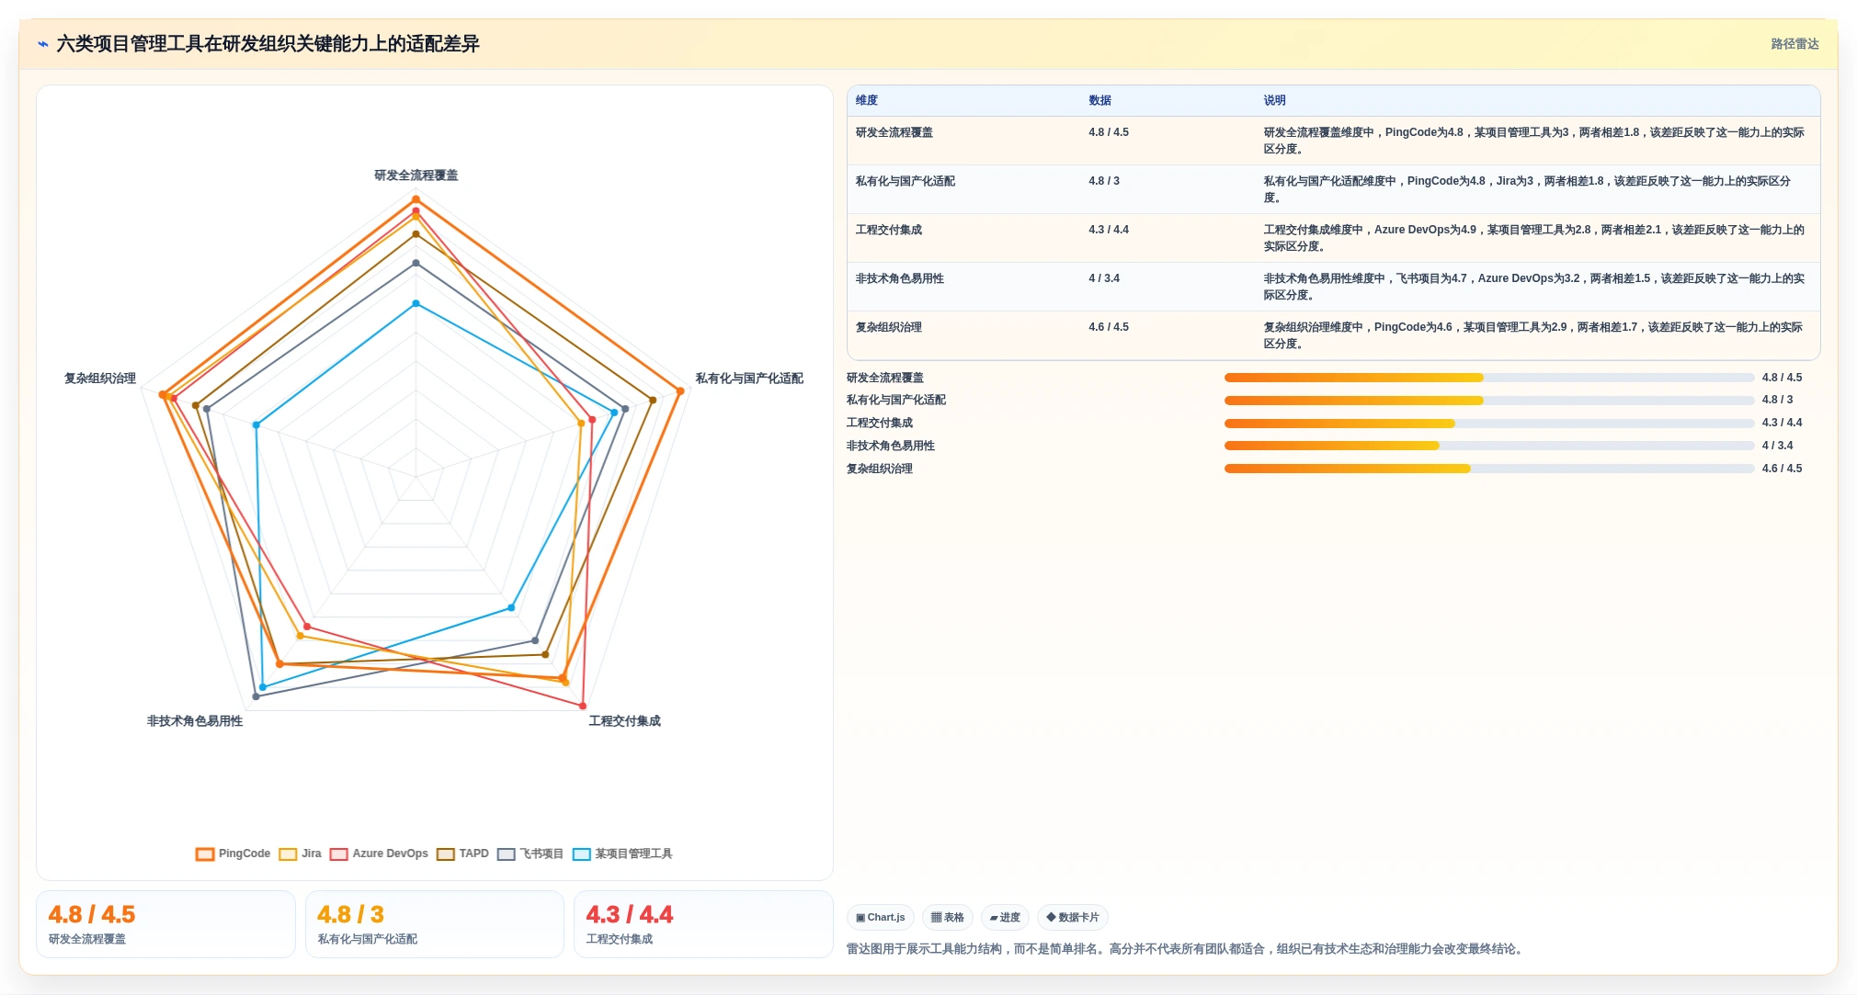The height and width of the screenshot is (995, 1857).
Task: Click the radar axis label 私有化与国产化适配
Action: click(x=749, y=379)
